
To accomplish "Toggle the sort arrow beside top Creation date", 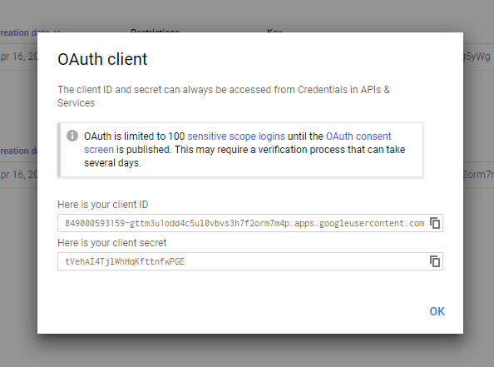I will point(57,32).
